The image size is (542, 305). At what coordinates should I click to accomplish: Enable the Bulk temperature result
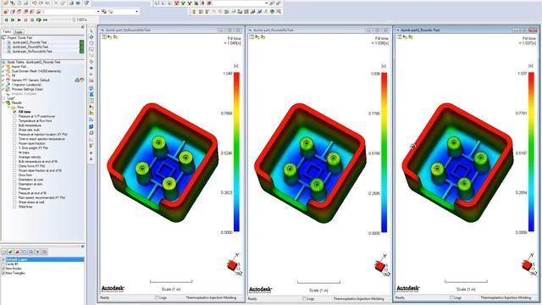[x=14, y=125]
